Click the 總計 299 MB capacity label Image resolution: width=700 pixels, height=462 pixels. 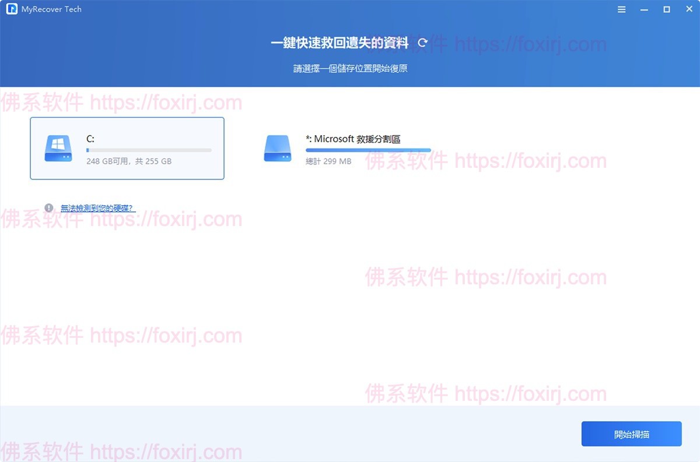click(x=328, y=161)
